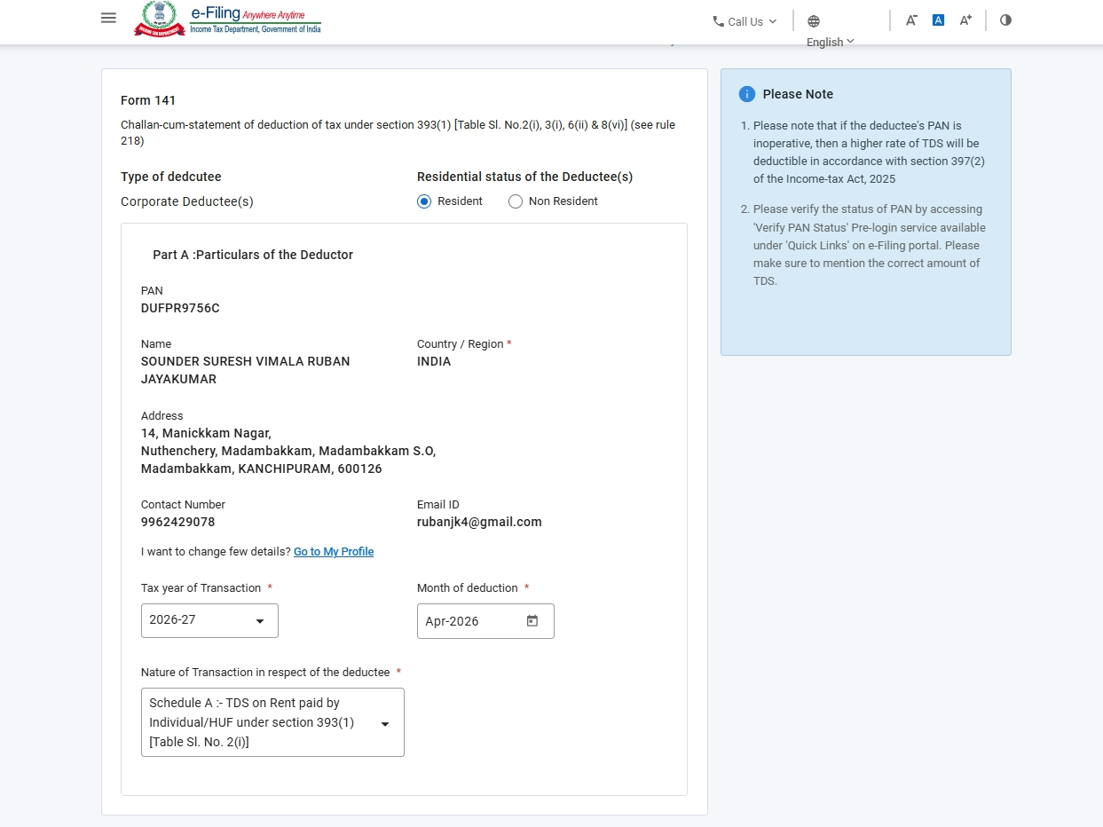This screenshot has width=1103, height=827.
Task: Follow the Go to My Profile link
Action: (334, 552)
